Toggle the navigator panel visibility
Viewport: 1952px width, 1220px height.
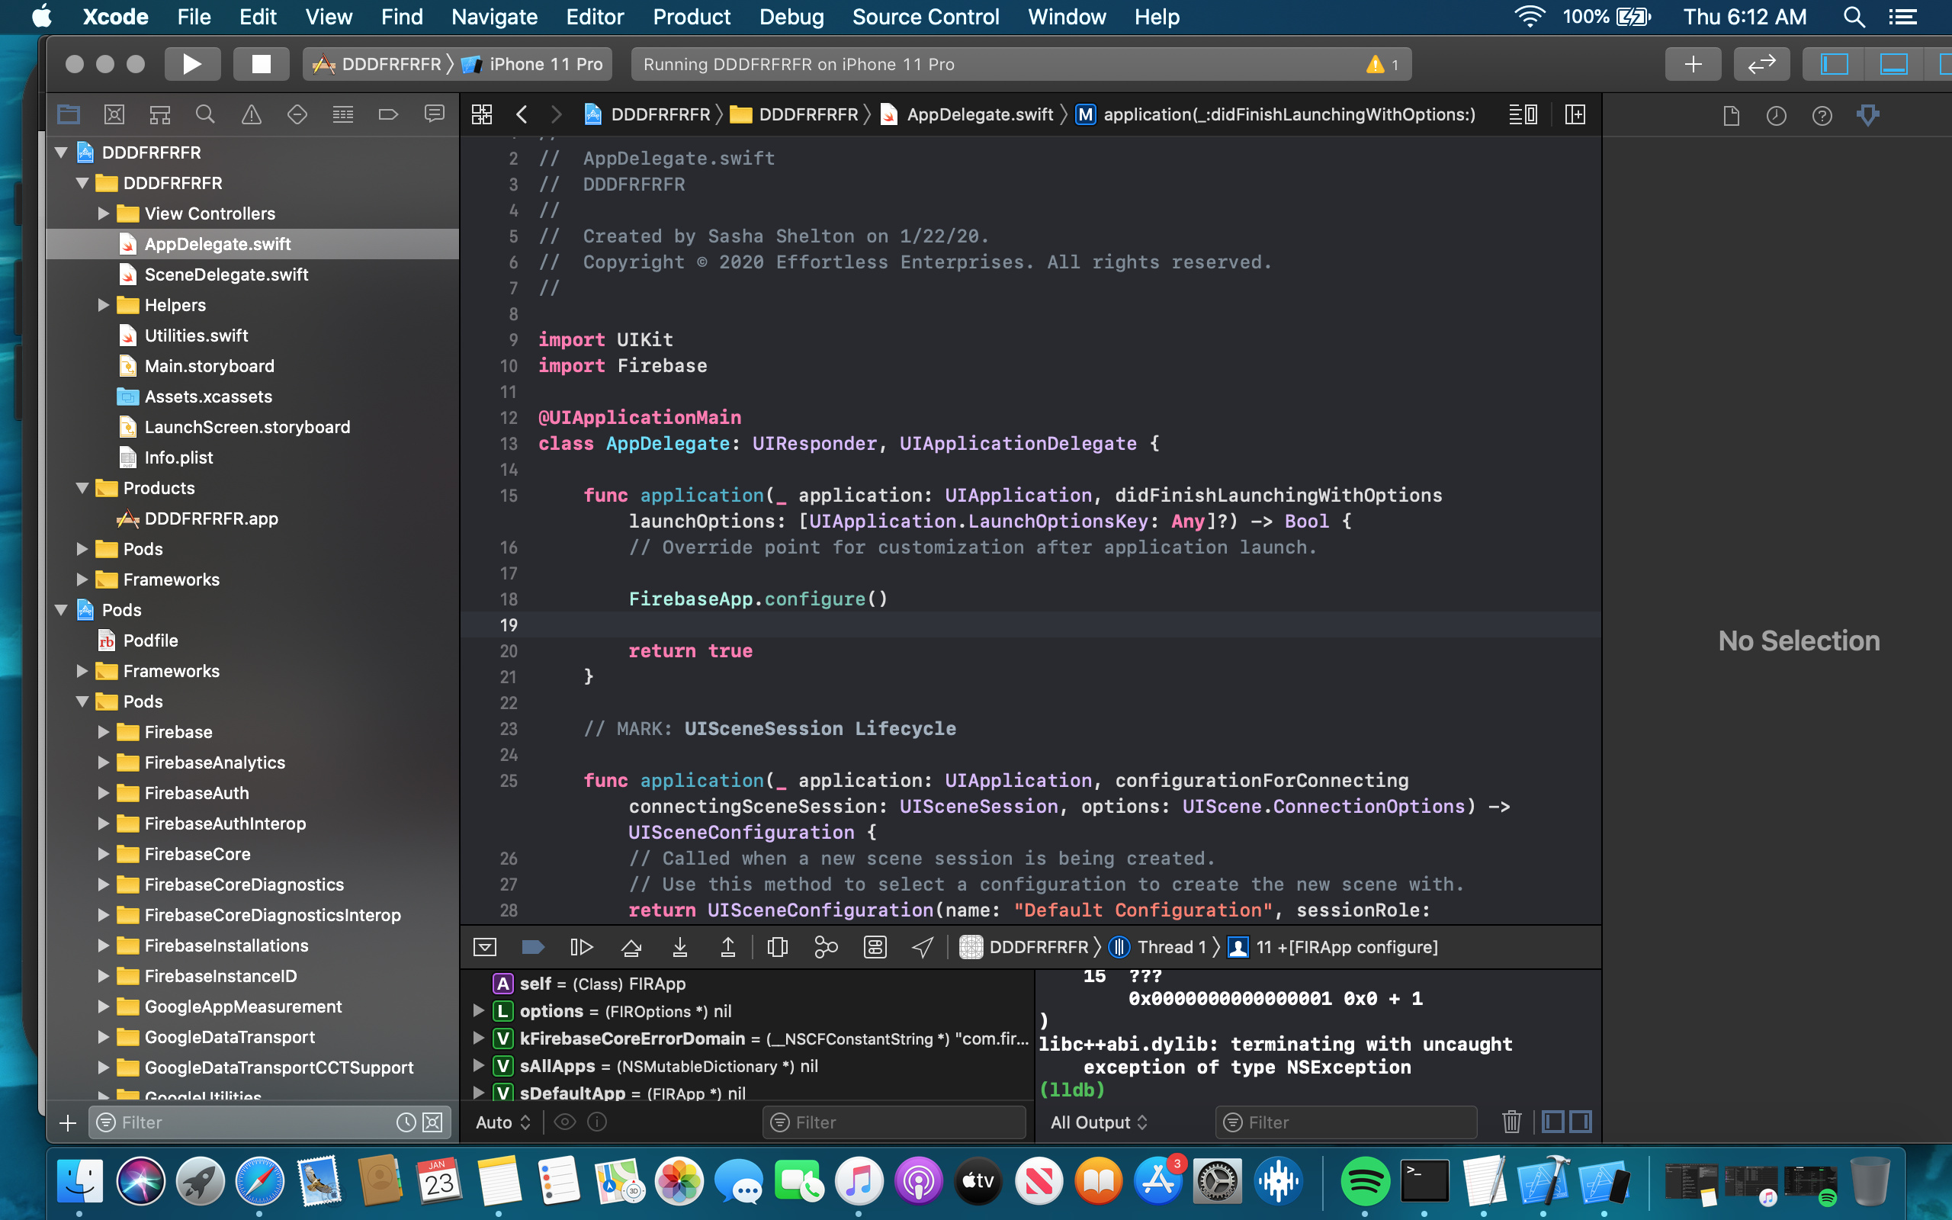1833,64
